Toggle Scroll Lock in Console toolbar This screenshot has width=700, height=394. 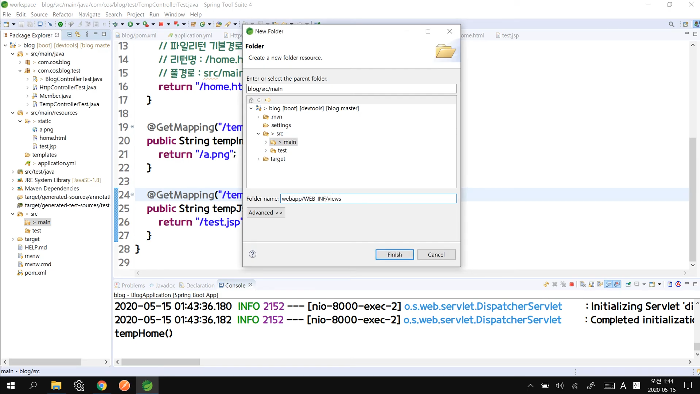pos(591,285)
